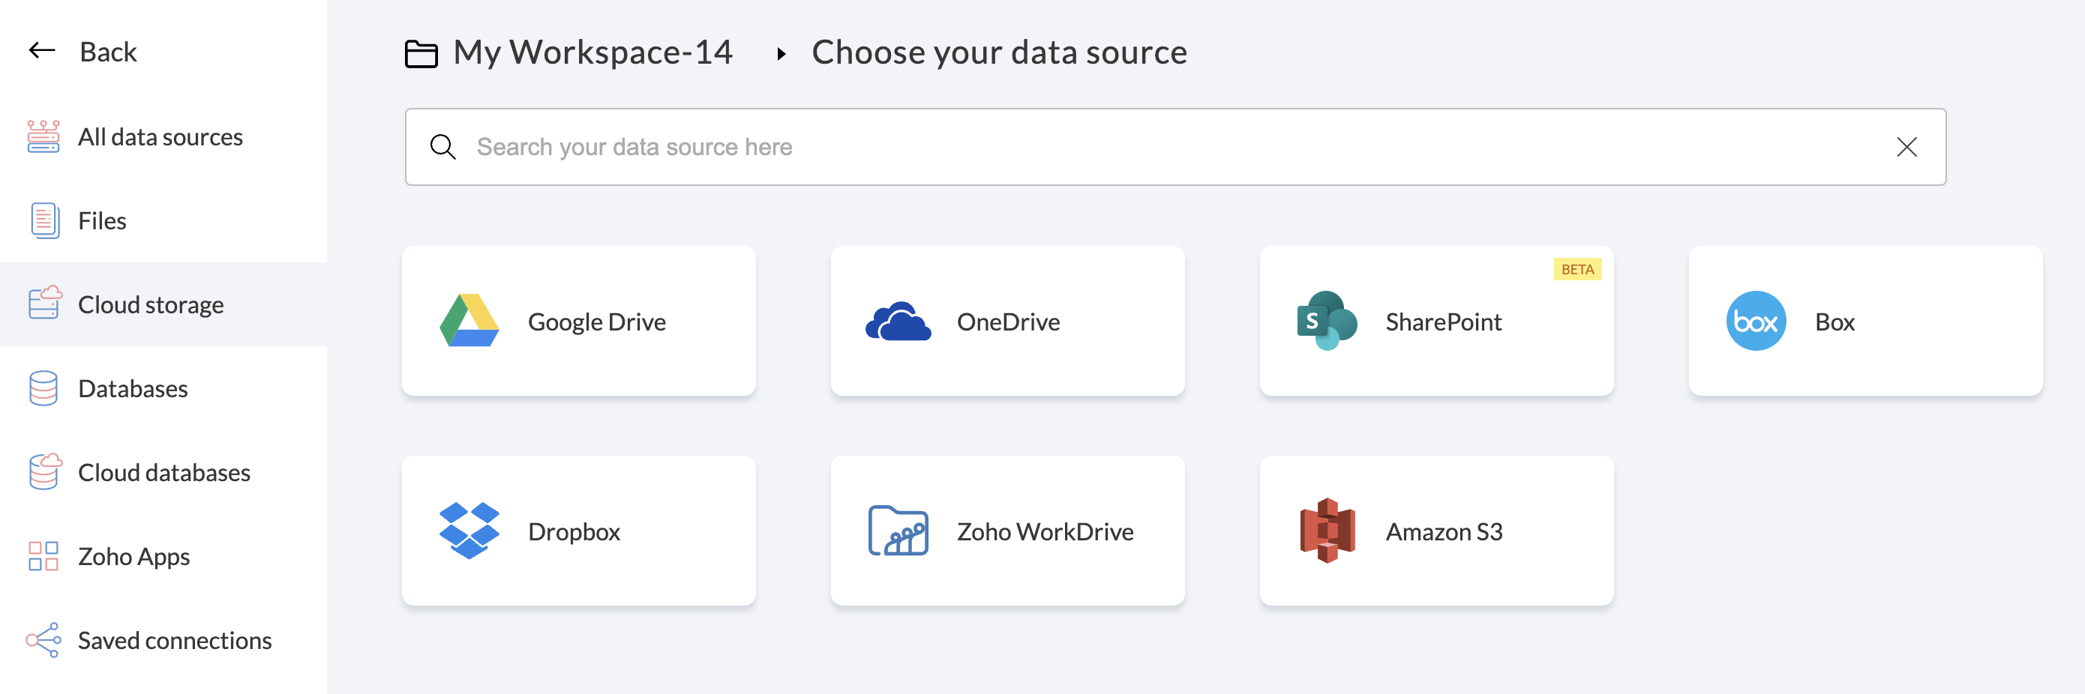Show the Cloud databases category

point(163,473)
